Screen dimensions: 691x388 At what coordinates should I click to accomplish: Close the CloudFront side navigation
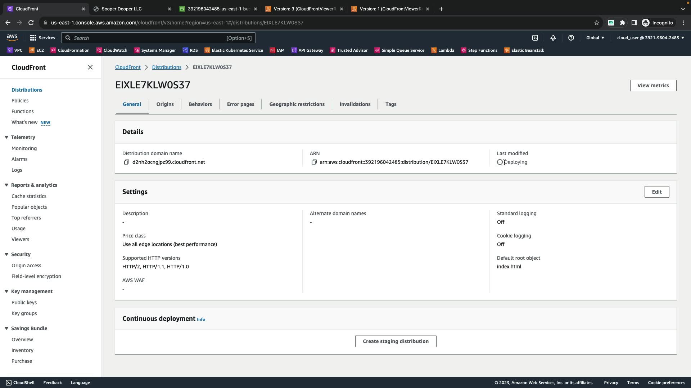pyautogui.click(x=90, y=67)
